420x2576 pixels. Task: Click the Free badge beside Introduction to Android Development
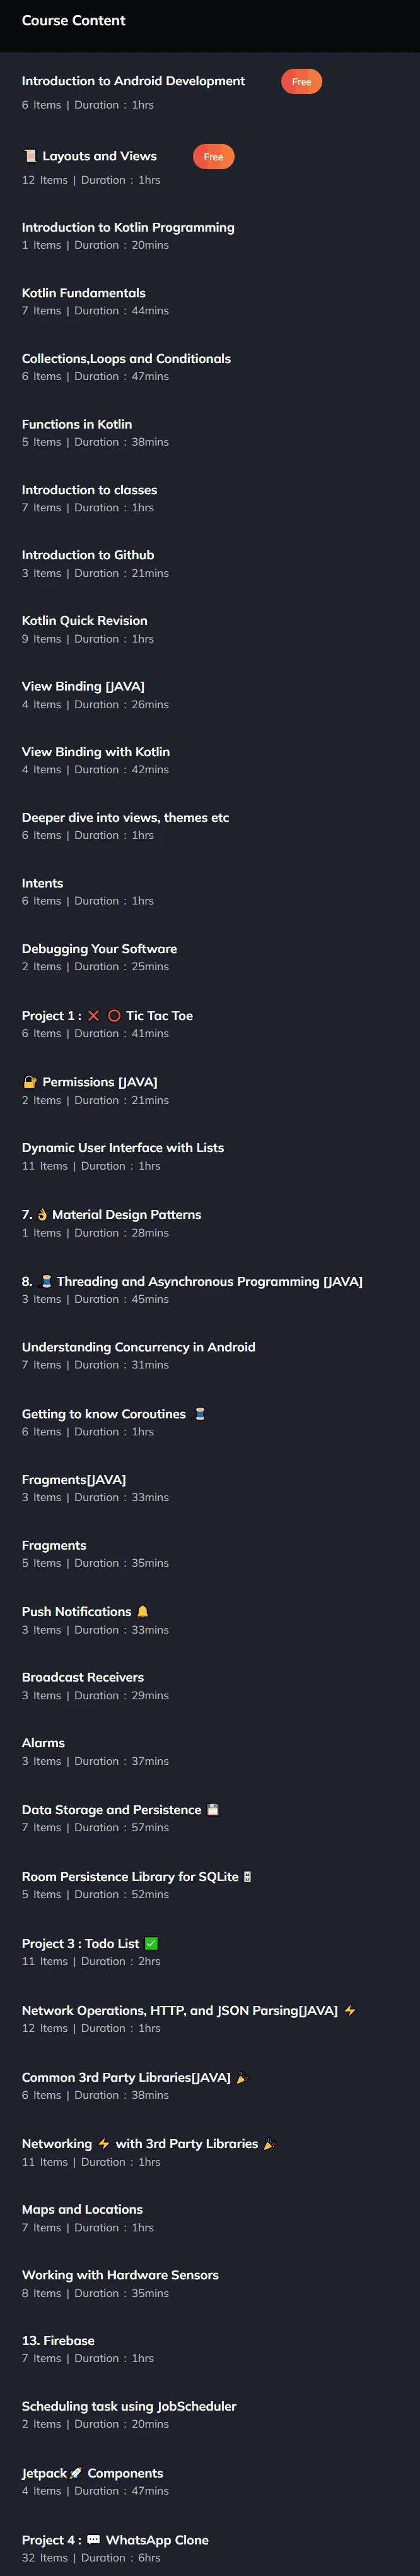(x=301, y=82)
